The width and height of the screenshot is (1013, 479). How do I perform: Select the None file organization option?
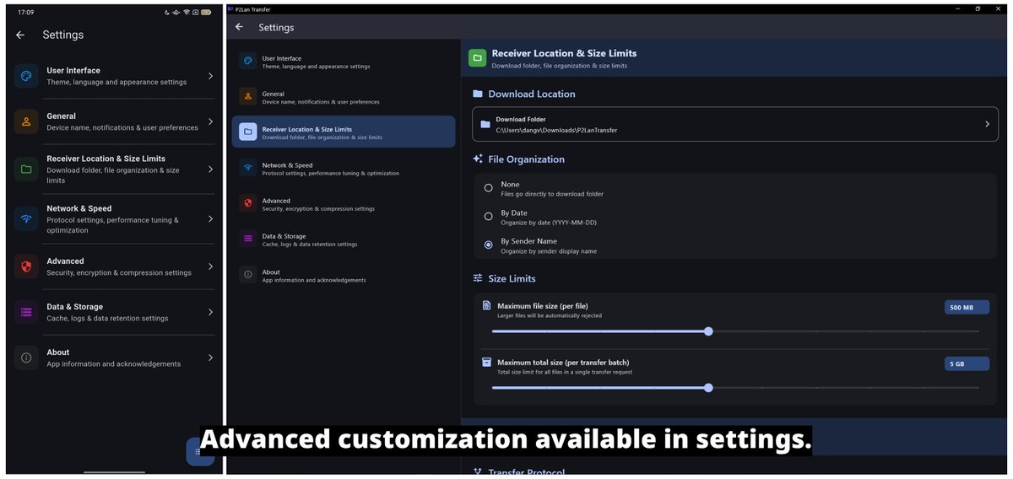(488, 188)
